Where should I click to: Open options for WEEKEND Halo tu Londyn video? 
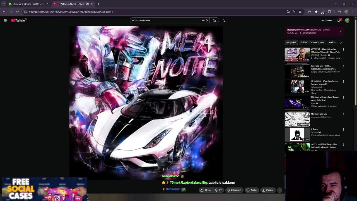click(x=343, y=49)
